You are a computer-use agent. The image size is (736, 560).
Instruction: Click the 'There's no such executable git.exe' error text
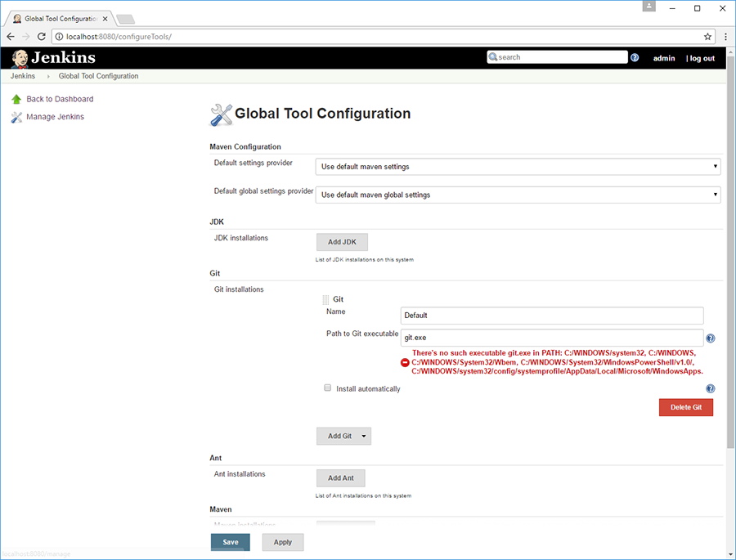click(x=557, y=362)
